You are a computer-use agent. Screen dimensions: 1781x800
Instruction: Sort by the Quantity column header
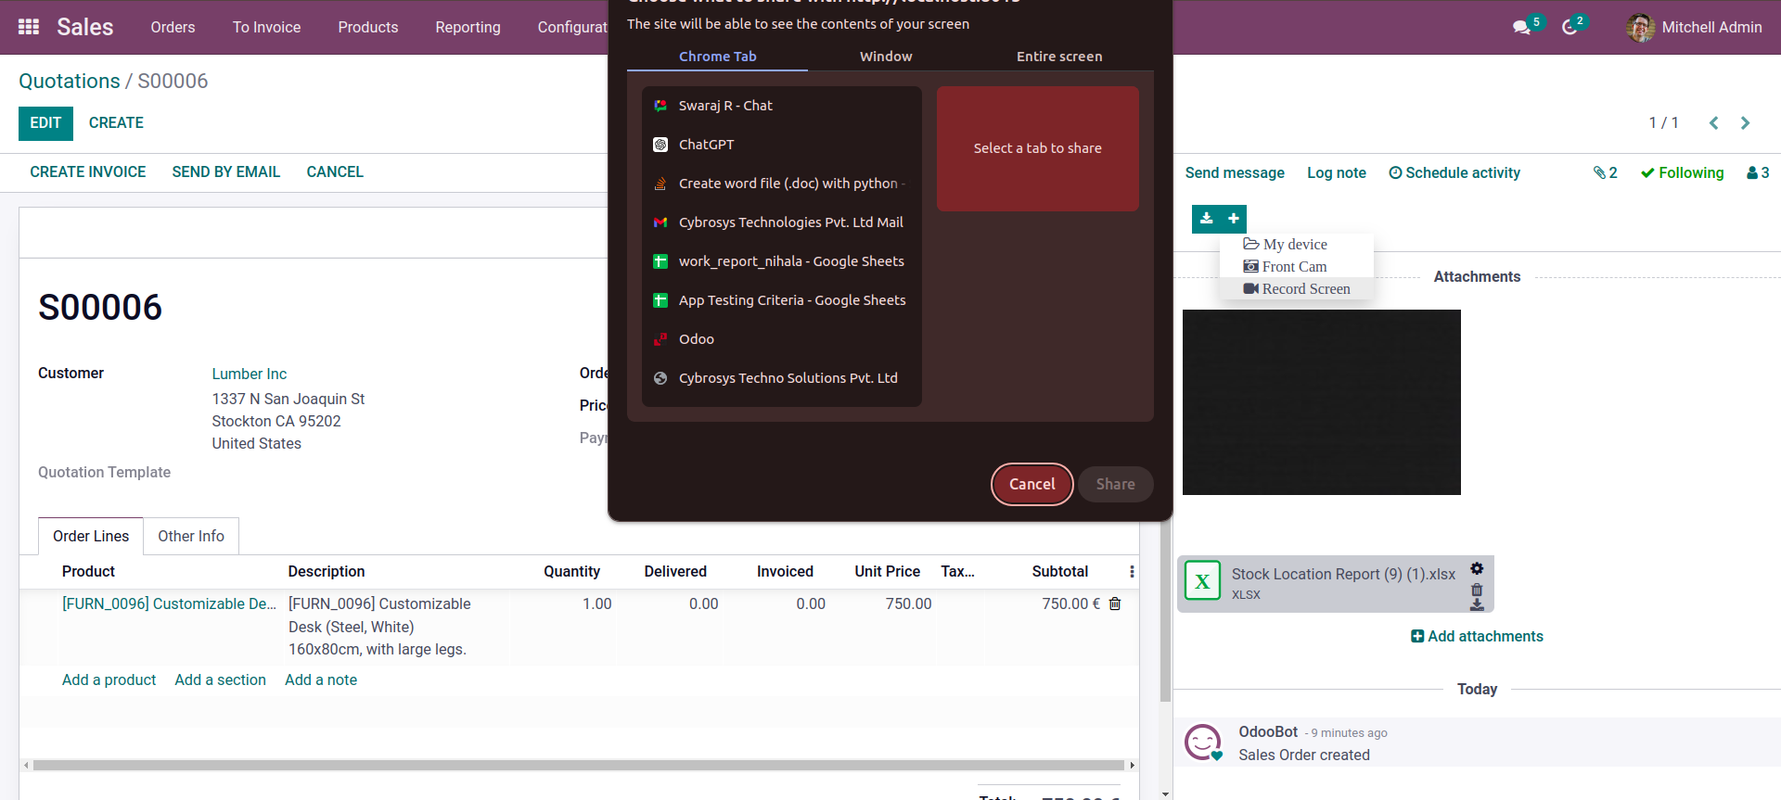571,572
